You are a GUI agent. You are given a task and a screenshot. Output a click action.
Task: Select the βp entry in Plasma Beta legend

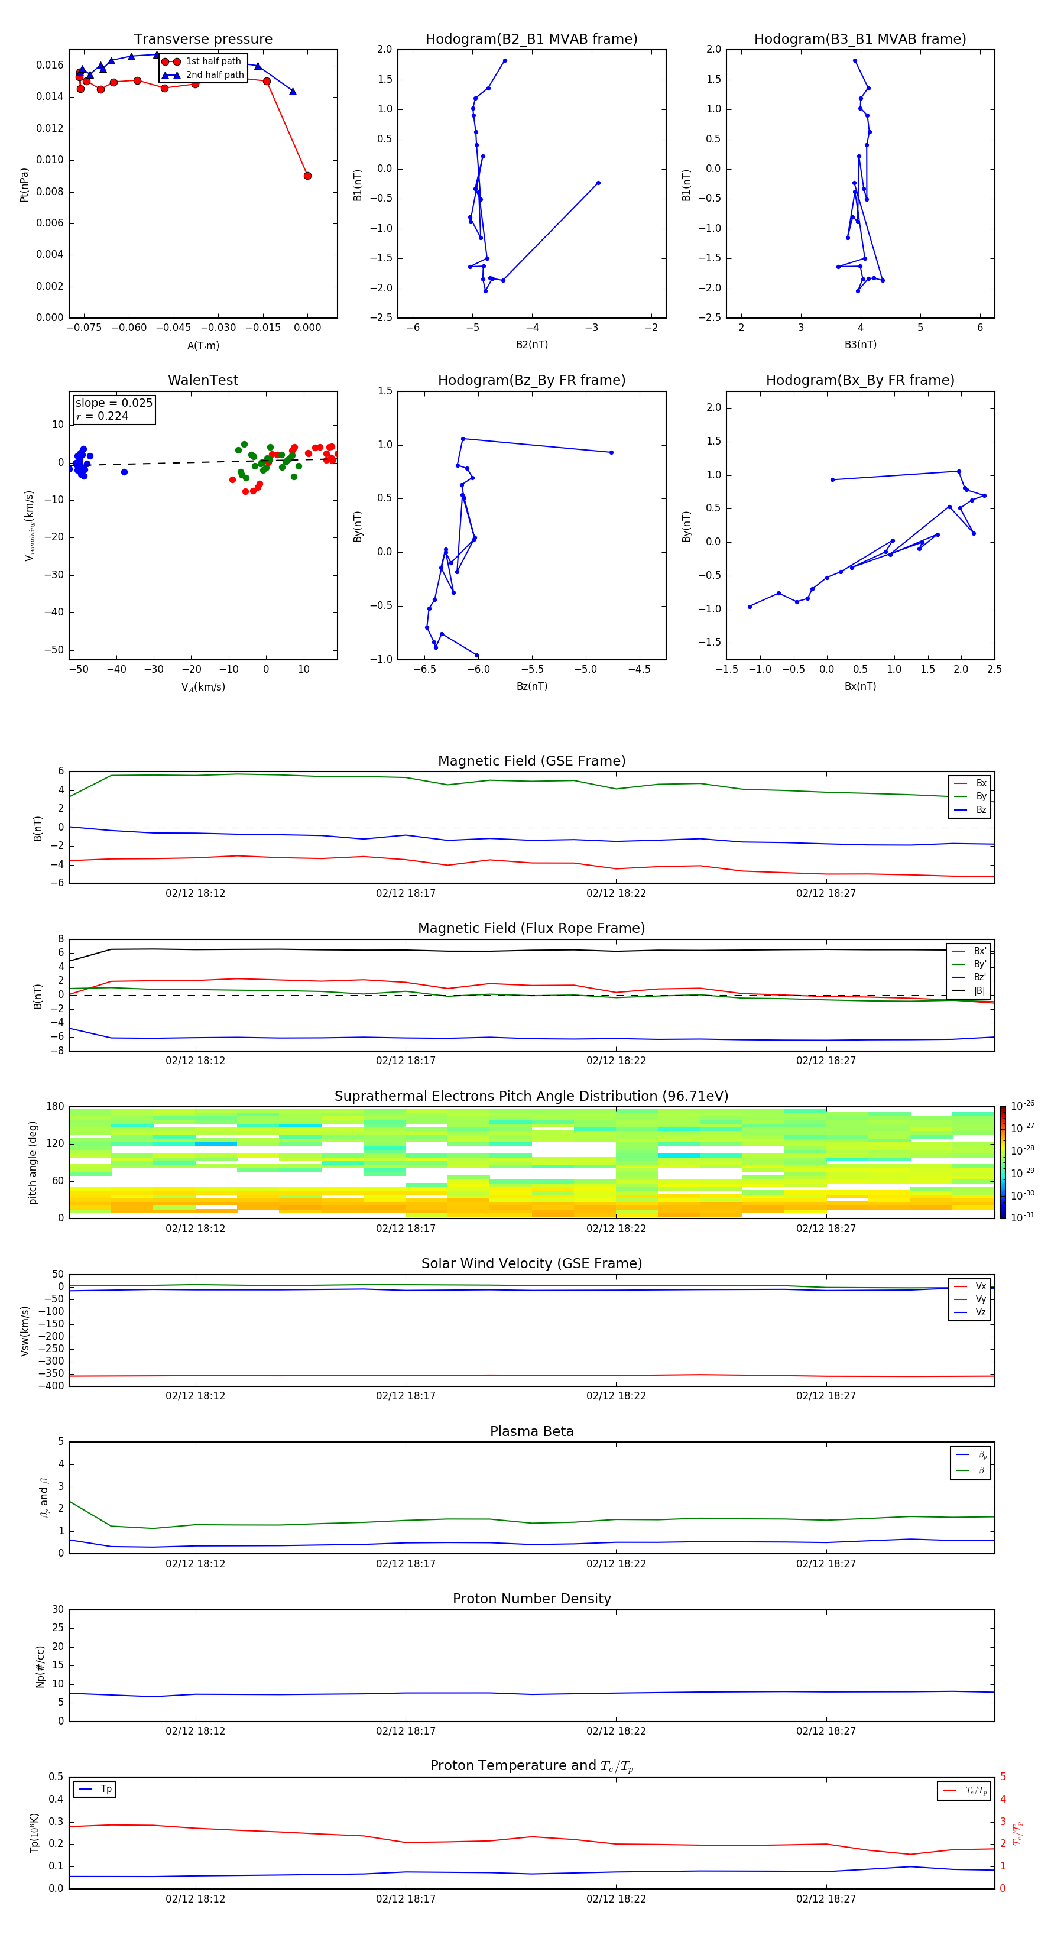(x=971, y=1455)
